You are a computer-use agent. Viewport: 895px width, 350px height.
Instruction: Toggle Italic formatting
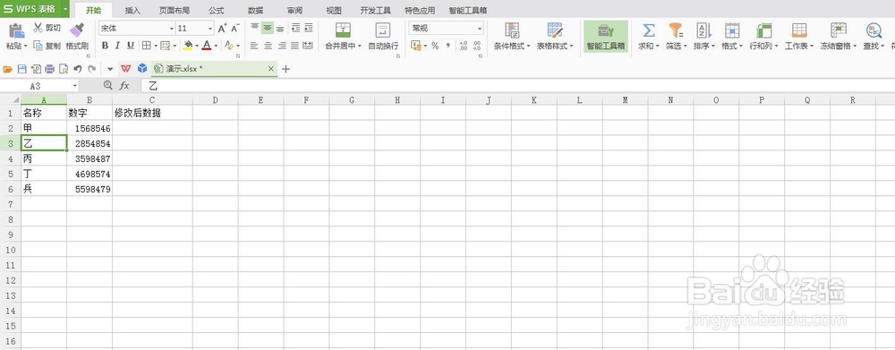pyautogui.click(x=117, y=46)
